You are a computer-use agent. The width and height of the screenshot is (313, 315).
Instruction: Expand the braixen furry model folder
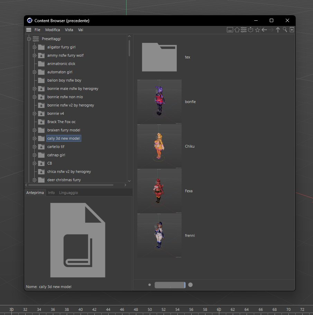pos(35,130)
